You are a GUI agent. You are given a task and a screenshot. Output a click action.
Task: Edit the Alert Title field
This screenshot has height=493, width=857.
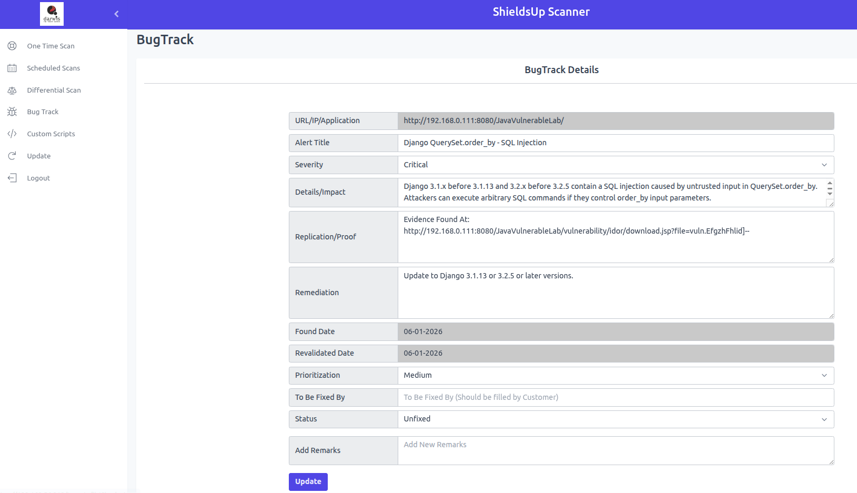pos(616,143)
